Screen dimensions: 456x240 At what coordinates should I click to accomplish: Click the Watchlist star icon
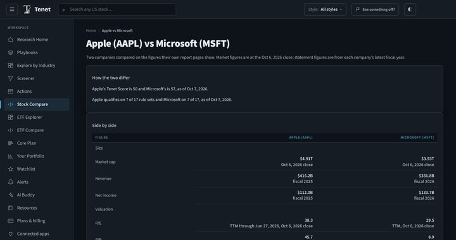[x=11, y=169]
